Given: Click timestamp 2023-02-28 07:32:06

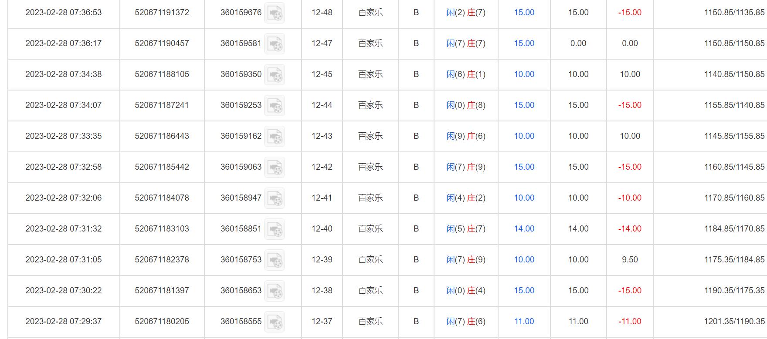Looking at the screenshot, I should (64, 198).
